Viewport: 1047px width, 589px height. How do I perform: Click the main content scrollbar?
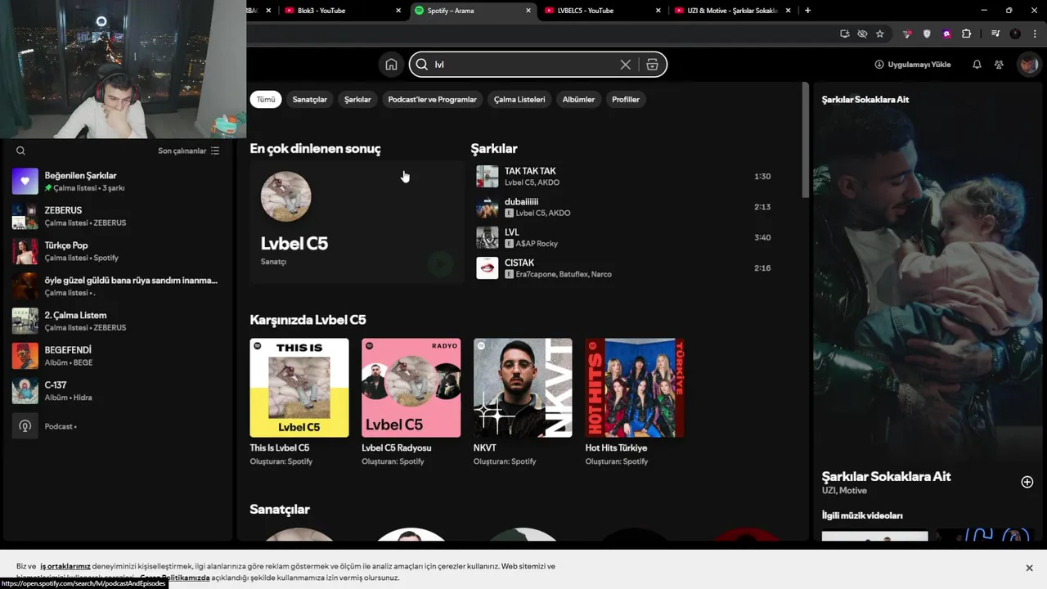(x=806, y=140)
